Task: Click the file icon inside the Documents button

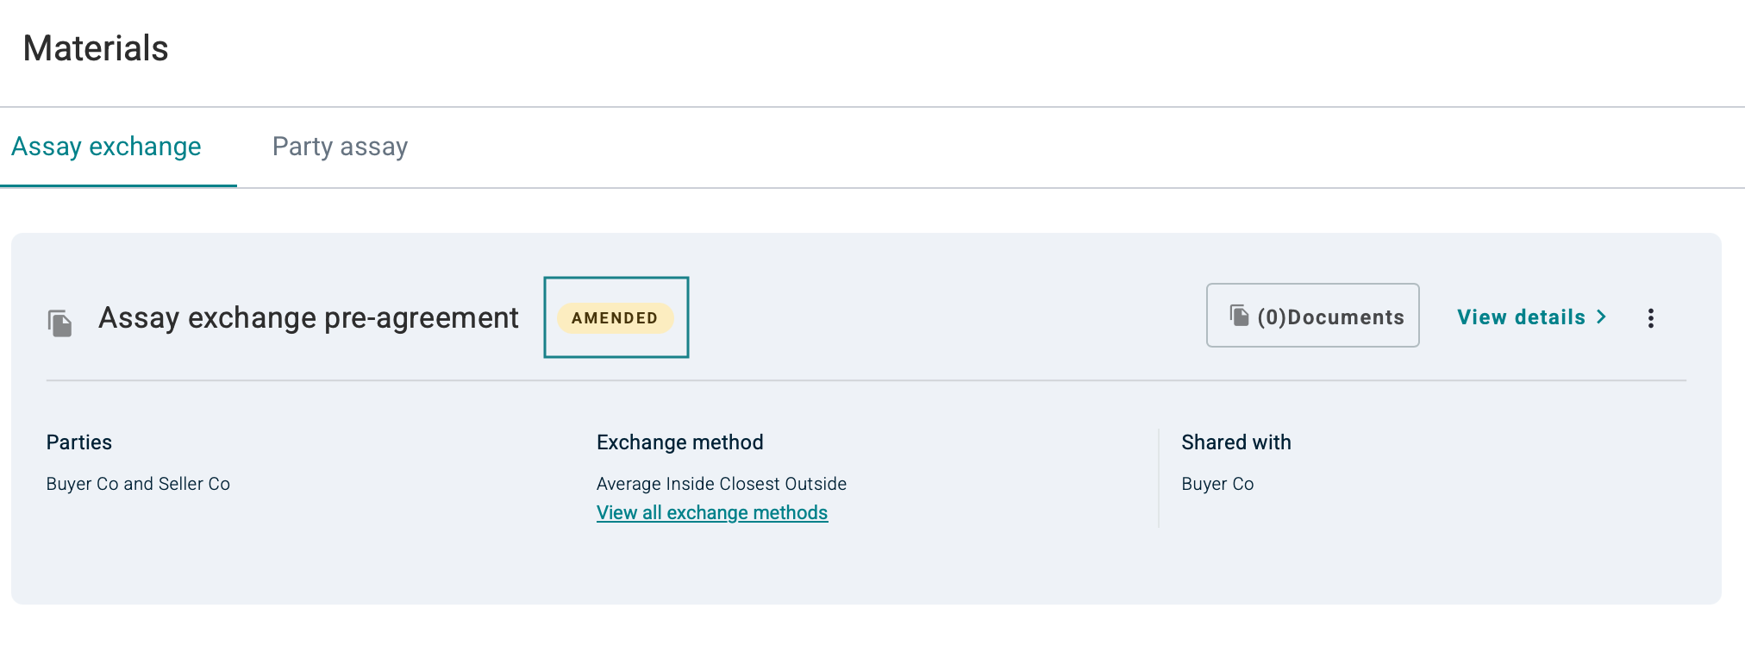Action: (x=1239, y=316)
